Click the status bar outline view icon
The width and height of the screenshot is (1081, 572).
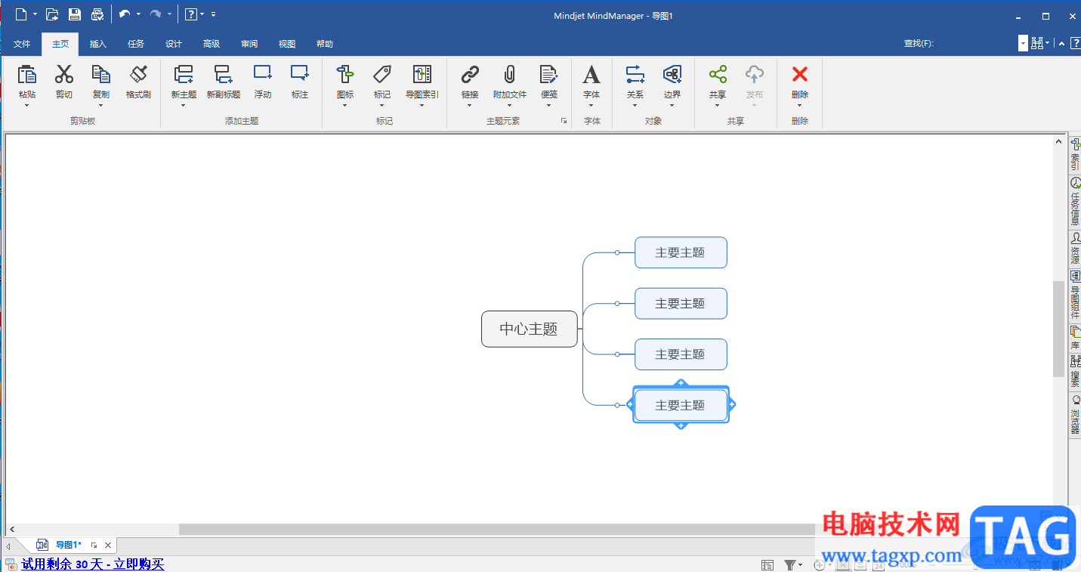[768, 564]
